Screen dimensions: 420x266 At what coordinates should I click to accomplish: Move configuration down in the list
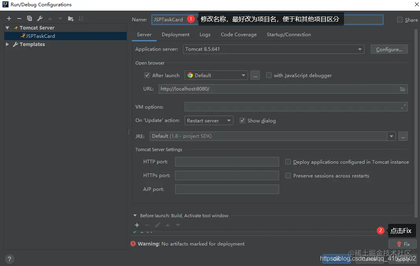60,18
